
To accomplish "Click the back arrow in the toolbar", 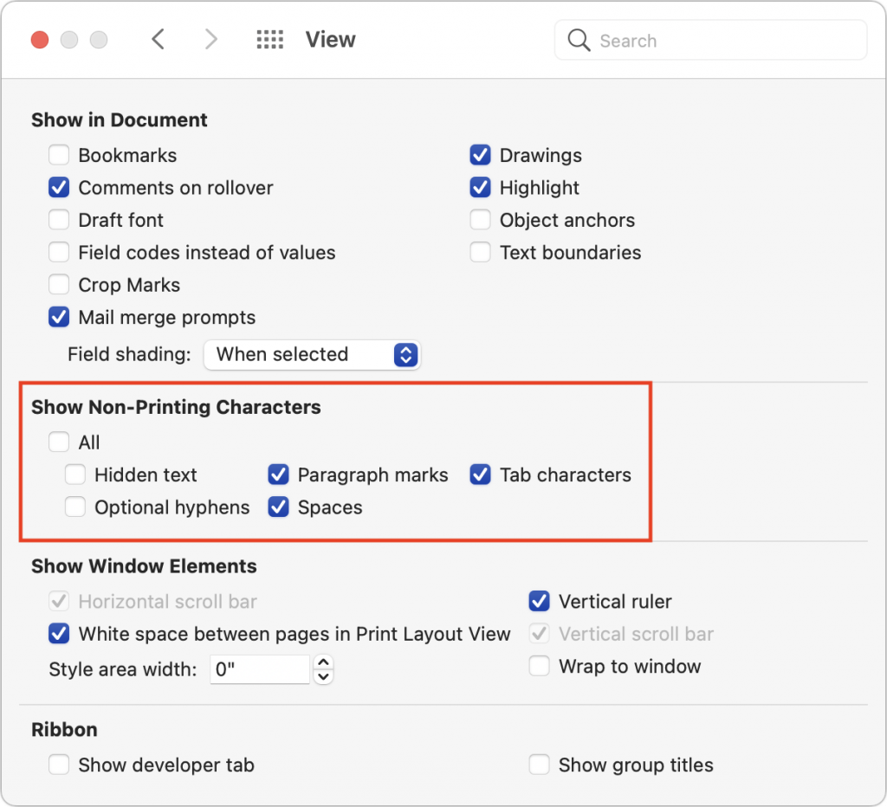I will 158,40.
